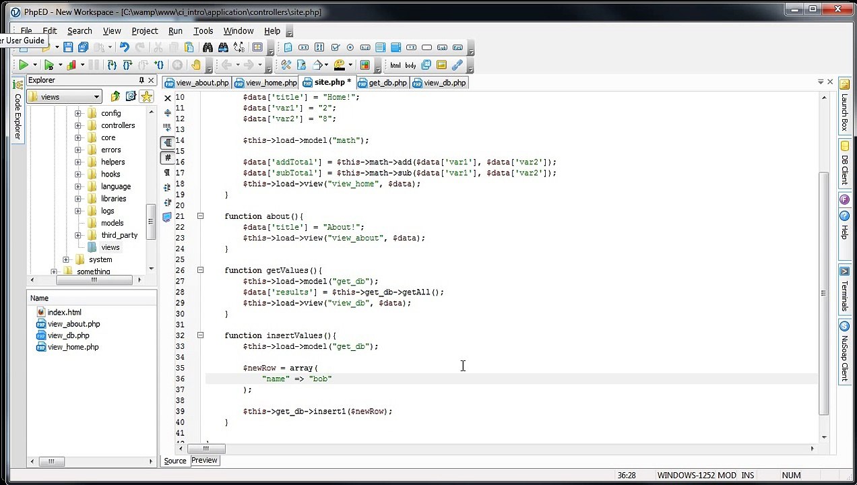The image size is (857, 485).
Task: Click the Explorer up-one-level folder icon
Action: pyautogui.click(x=115, y=96)
